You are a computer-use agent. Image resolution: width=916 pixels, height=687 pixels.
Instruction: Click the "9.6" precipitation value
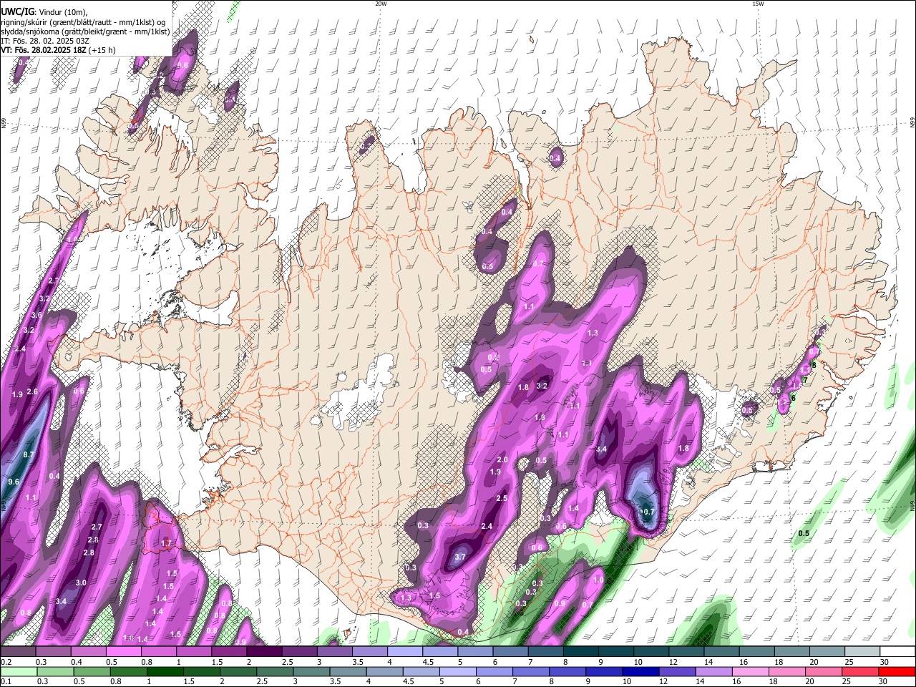pyautogui.click(x=13, y=482)
